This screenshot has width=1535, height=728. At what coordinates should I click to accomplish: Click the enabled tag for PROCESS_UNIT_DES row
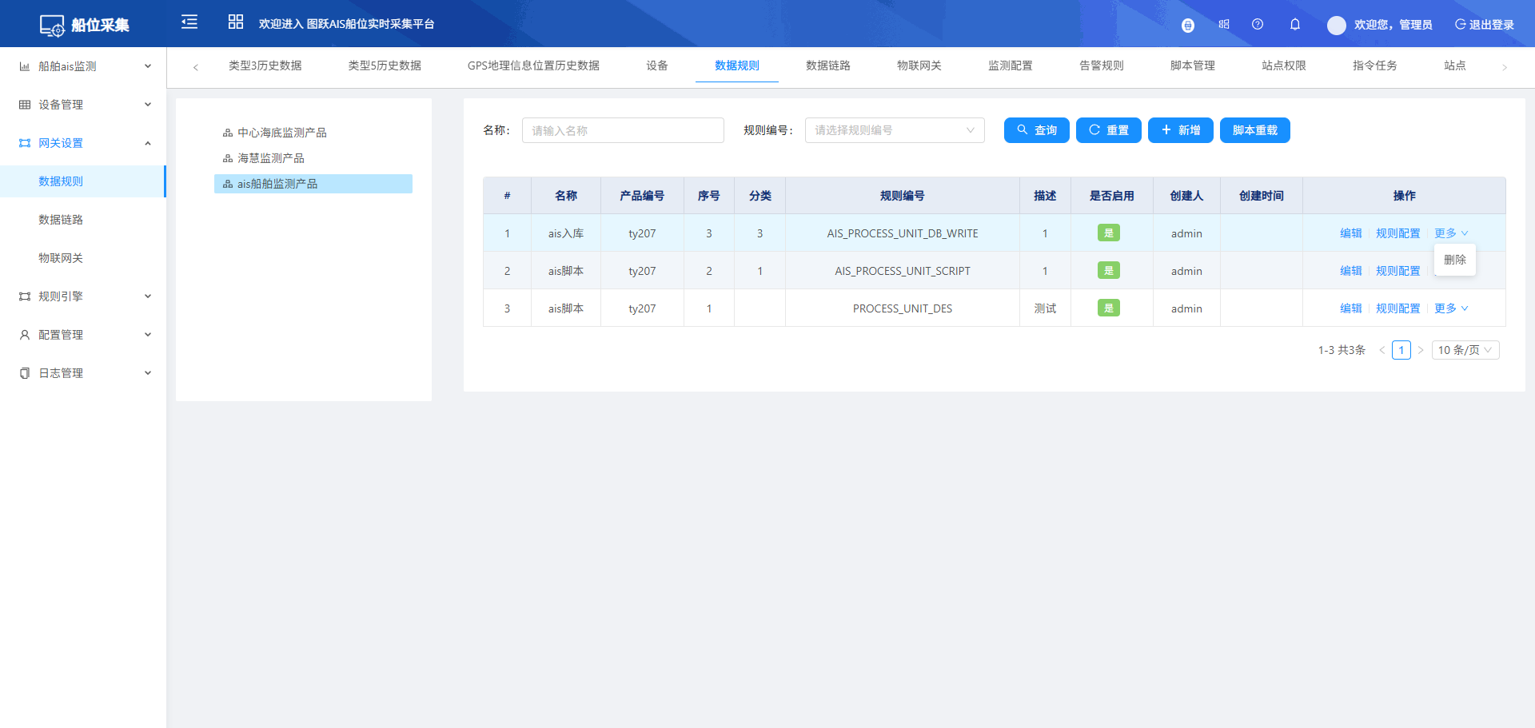tap(1108, 308)
